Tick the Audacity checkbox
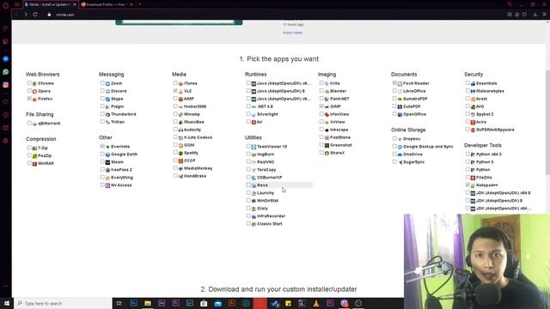Screen dimensions: 550x309 175,130
